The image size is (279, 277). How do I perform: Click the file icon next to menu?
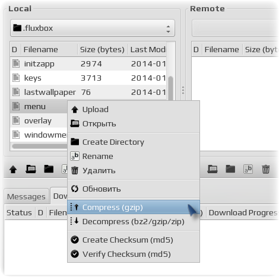(x=16, y=106)
